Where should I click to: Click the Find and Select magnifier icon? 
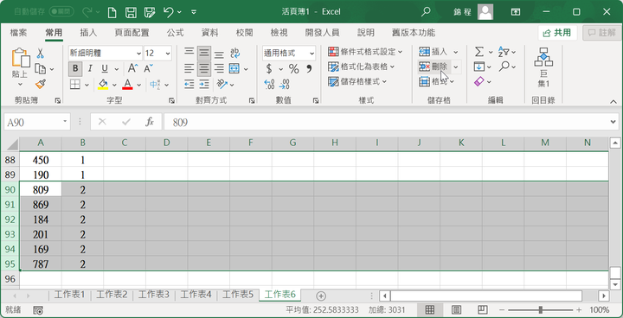(x=504, y=67)
